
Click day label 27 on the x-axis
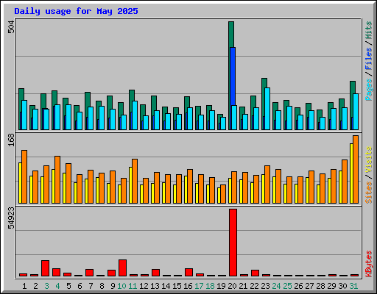pos(309,286)
